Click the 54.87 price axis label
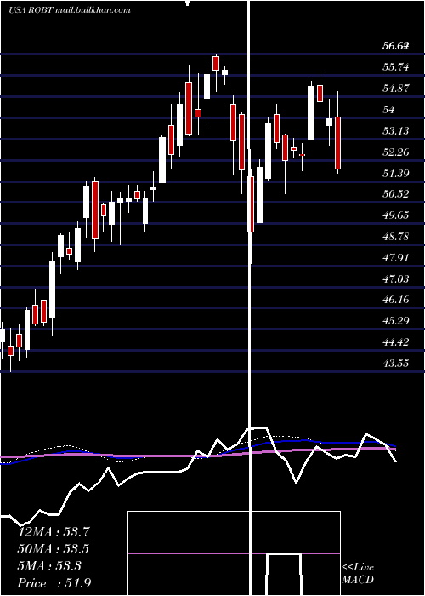 [396, 89]
